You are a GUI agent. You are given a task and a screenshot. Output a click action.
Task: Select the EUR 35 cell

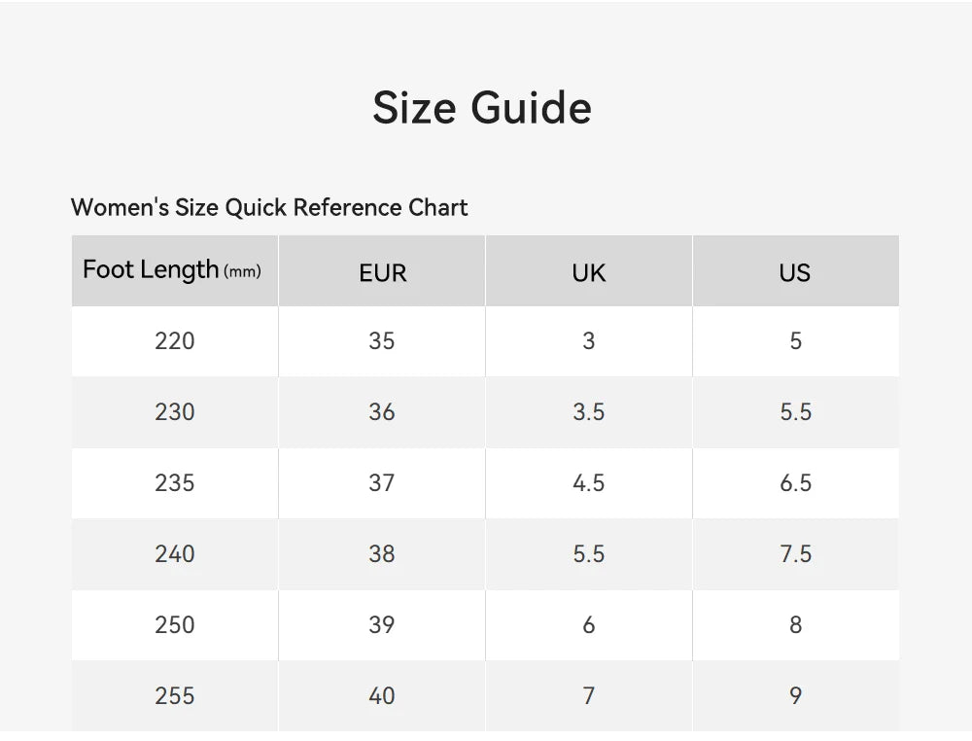pos(382,341)
